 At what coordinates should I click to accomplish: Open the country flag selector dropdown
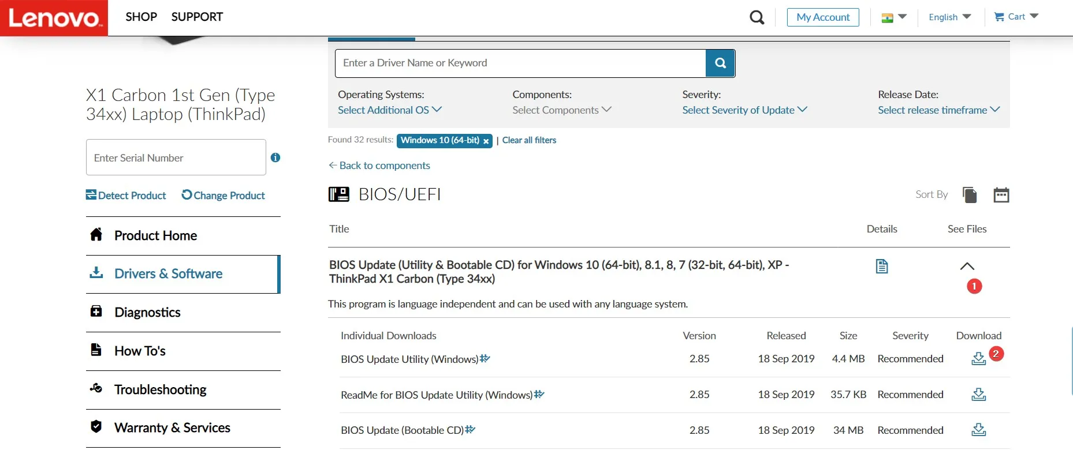point(894,17)
